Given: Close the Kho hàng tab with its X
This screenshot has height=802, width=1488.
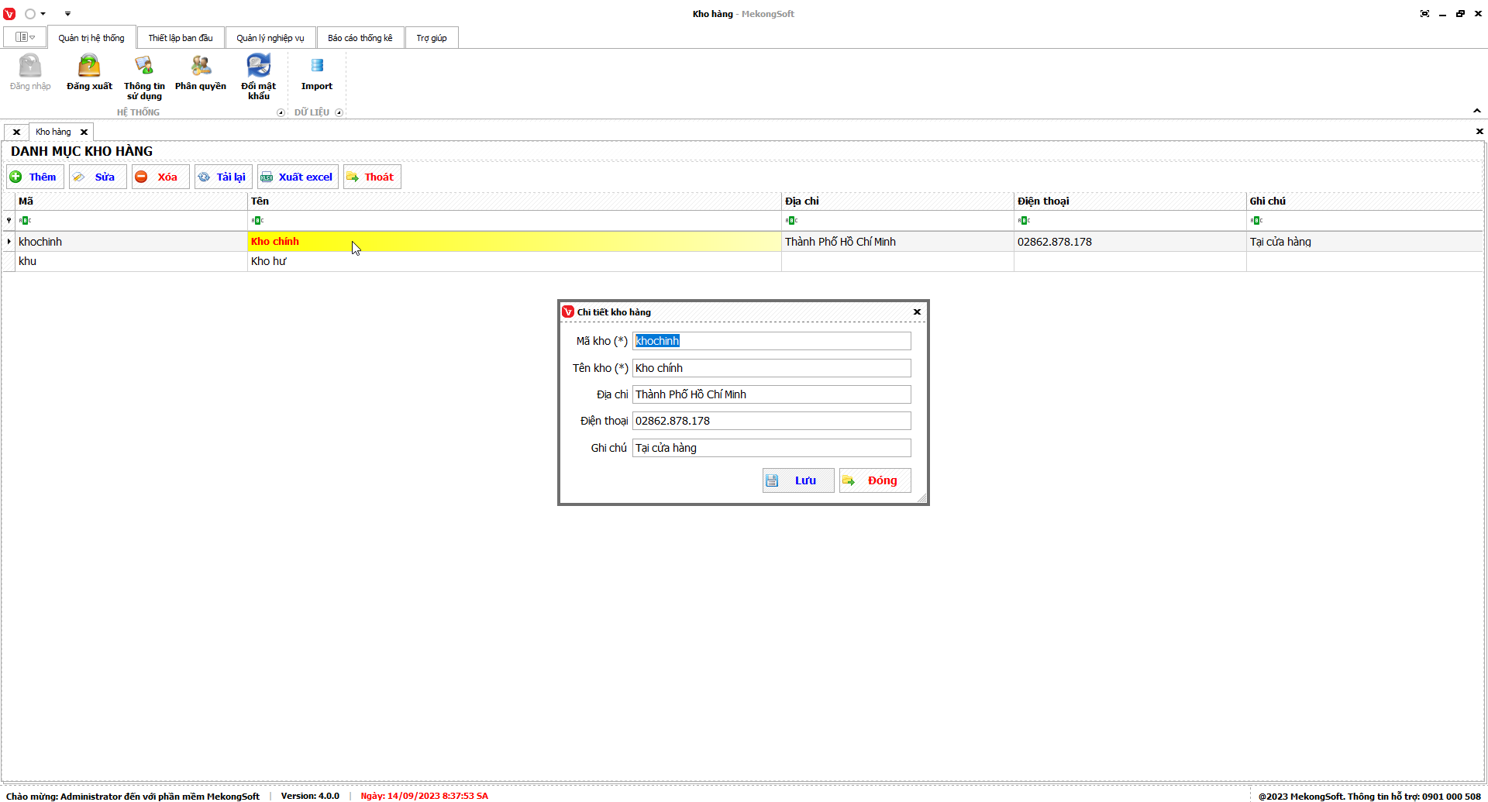Looking at the screenshot, I should click(x=84, y=132).
